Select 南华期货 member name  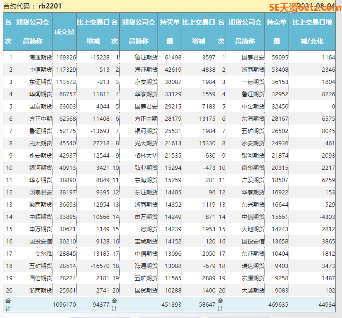253,167
